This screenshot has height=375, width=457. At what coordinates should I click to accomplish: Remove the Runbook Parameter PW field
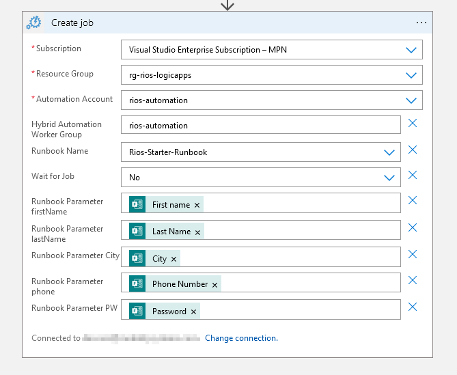point(413,307)
